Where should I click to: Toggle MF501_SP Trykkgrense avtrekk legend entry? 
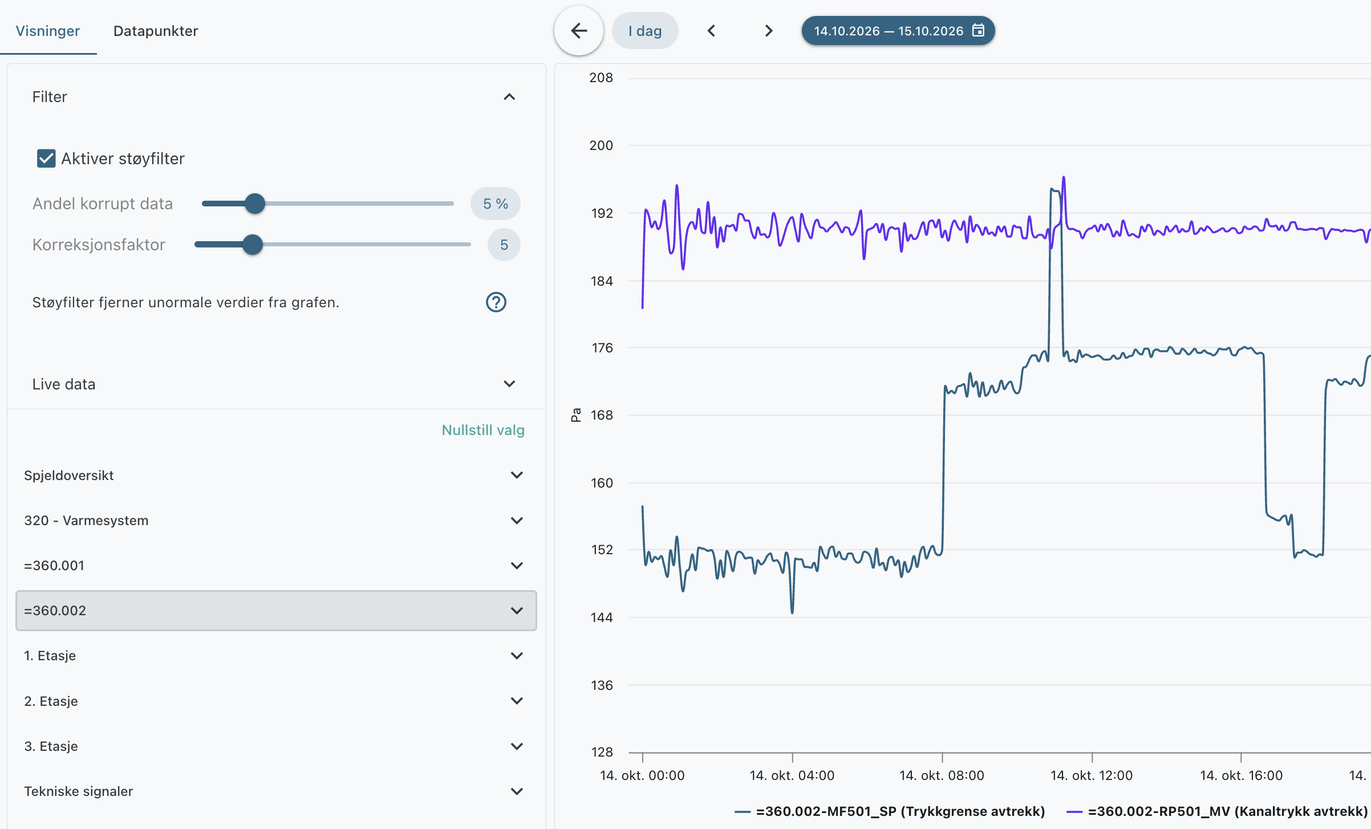890,811
